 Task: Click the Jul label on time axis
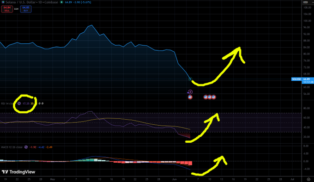coord(292,179)
